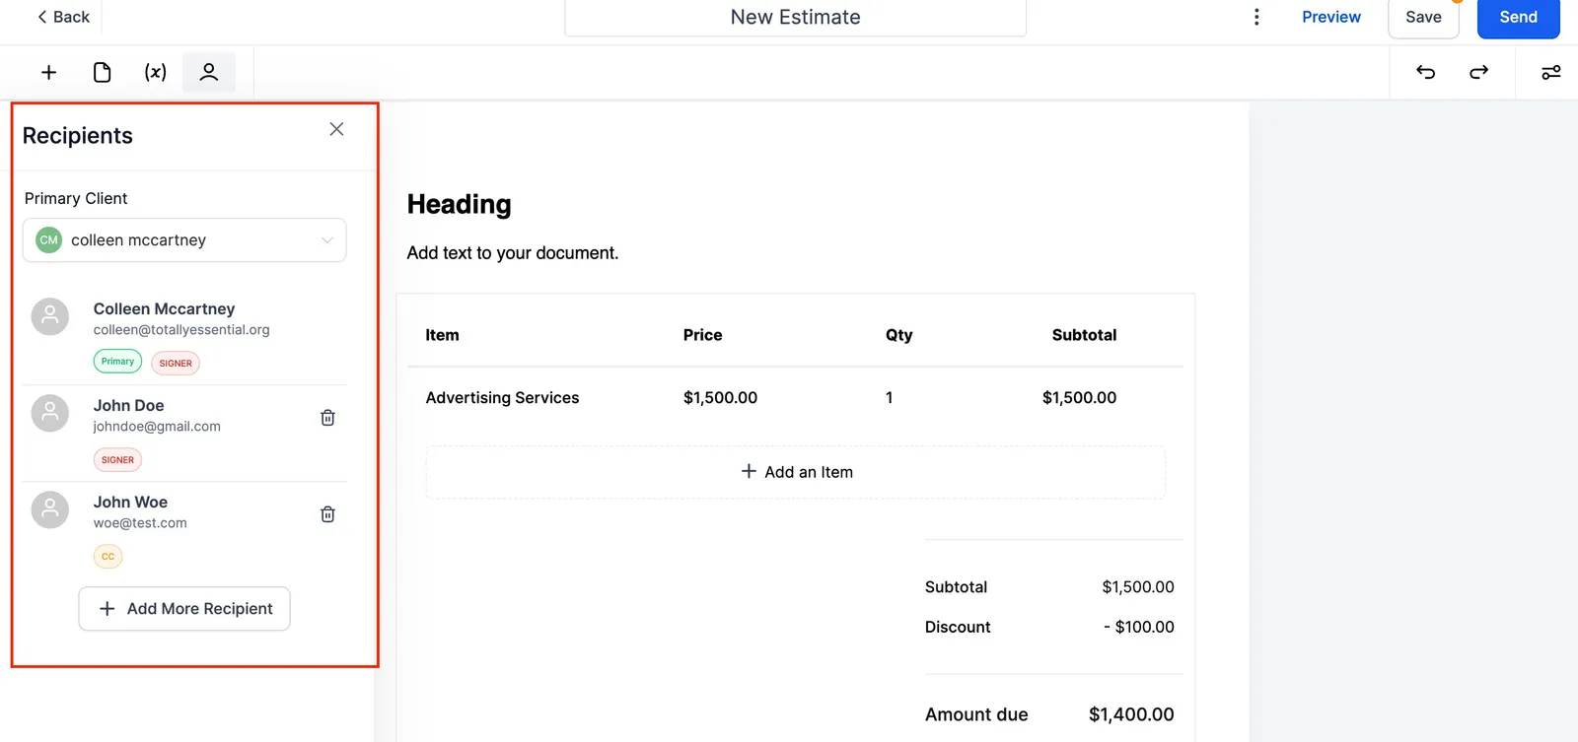Viewport: 1578px width, 742px height.
Task: Select the Advertising Services line item
Action: click(502, 398)
